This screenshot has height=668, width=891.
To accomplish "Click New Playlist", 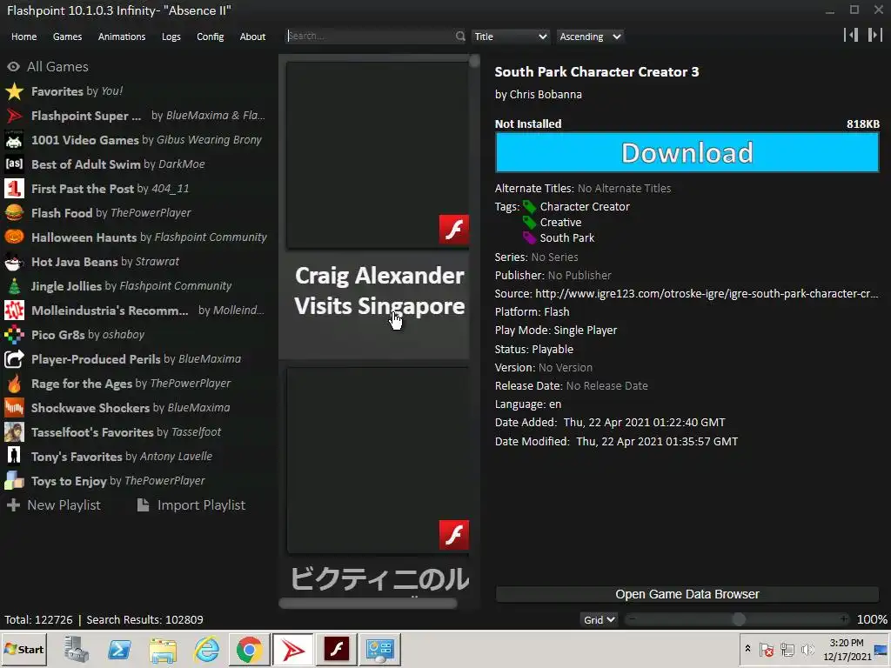I will tap(53, 505).
